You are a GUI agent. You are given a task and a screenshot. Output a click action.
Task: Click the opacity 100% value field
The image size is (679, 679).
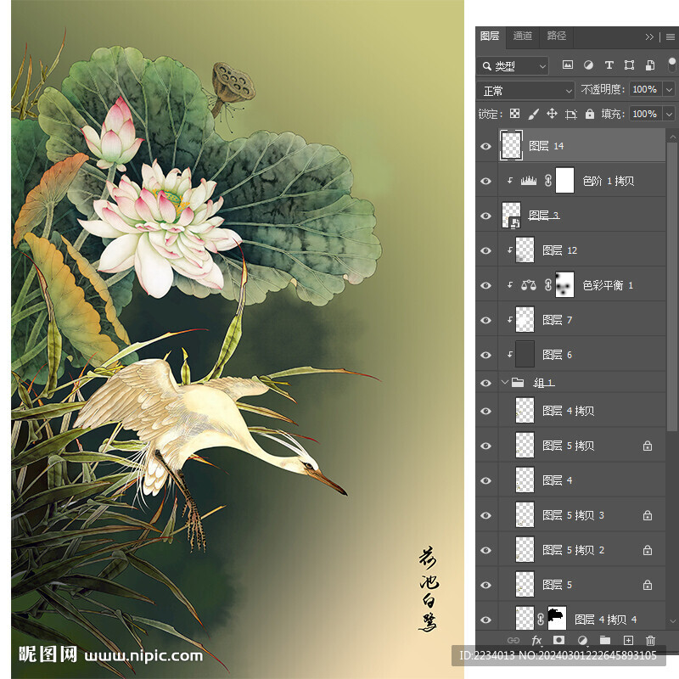pyautogui.click(x=645, y=90)
